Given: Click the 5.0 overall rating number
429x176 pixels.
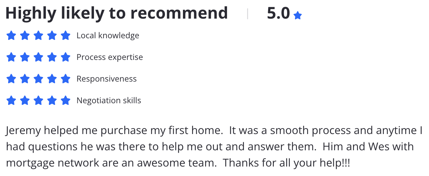Looking at the screenshot, I should [x=278, y=14].
